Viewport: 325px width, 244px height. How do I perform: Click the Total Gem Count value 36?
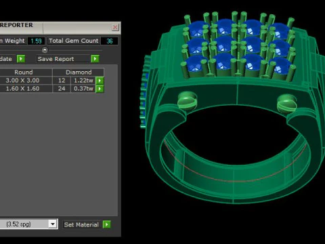(110, 41)
